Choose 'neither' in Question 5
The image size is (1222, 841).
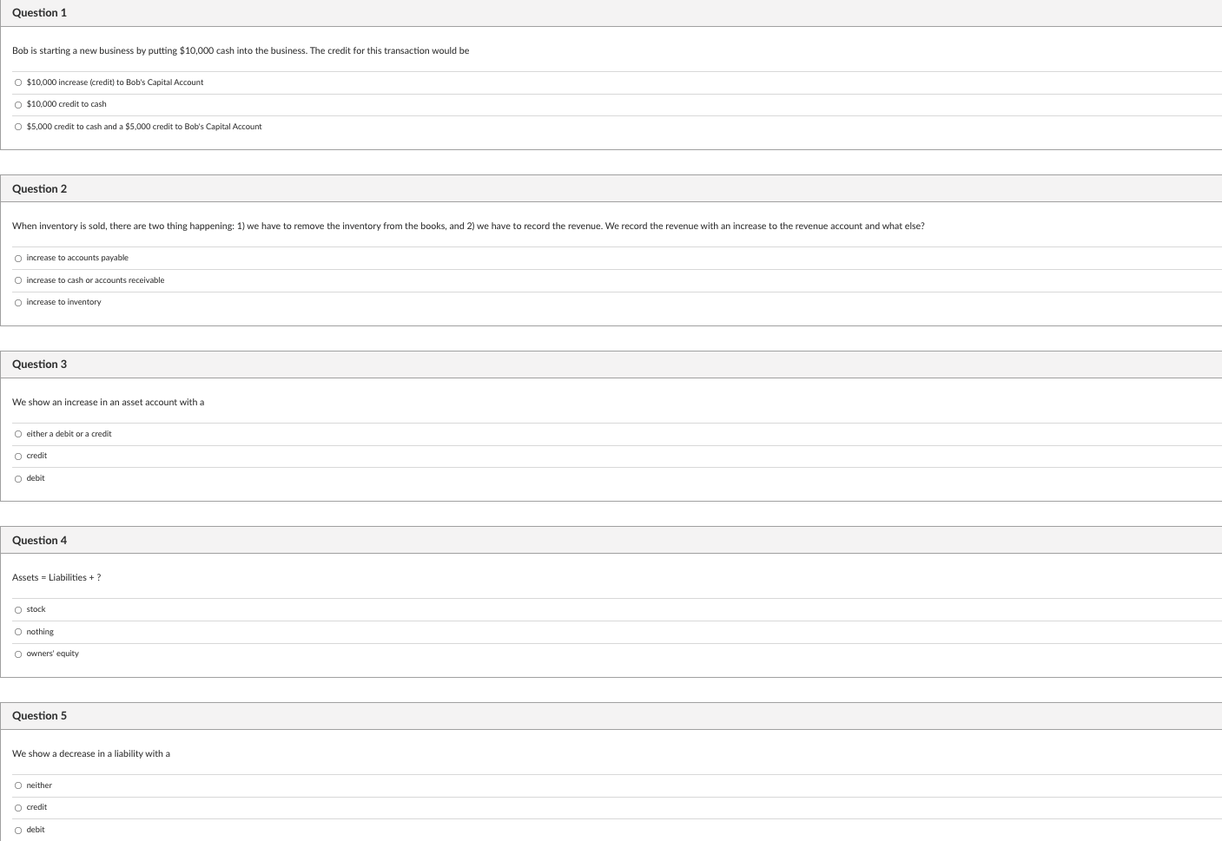[x=18, y=785]
